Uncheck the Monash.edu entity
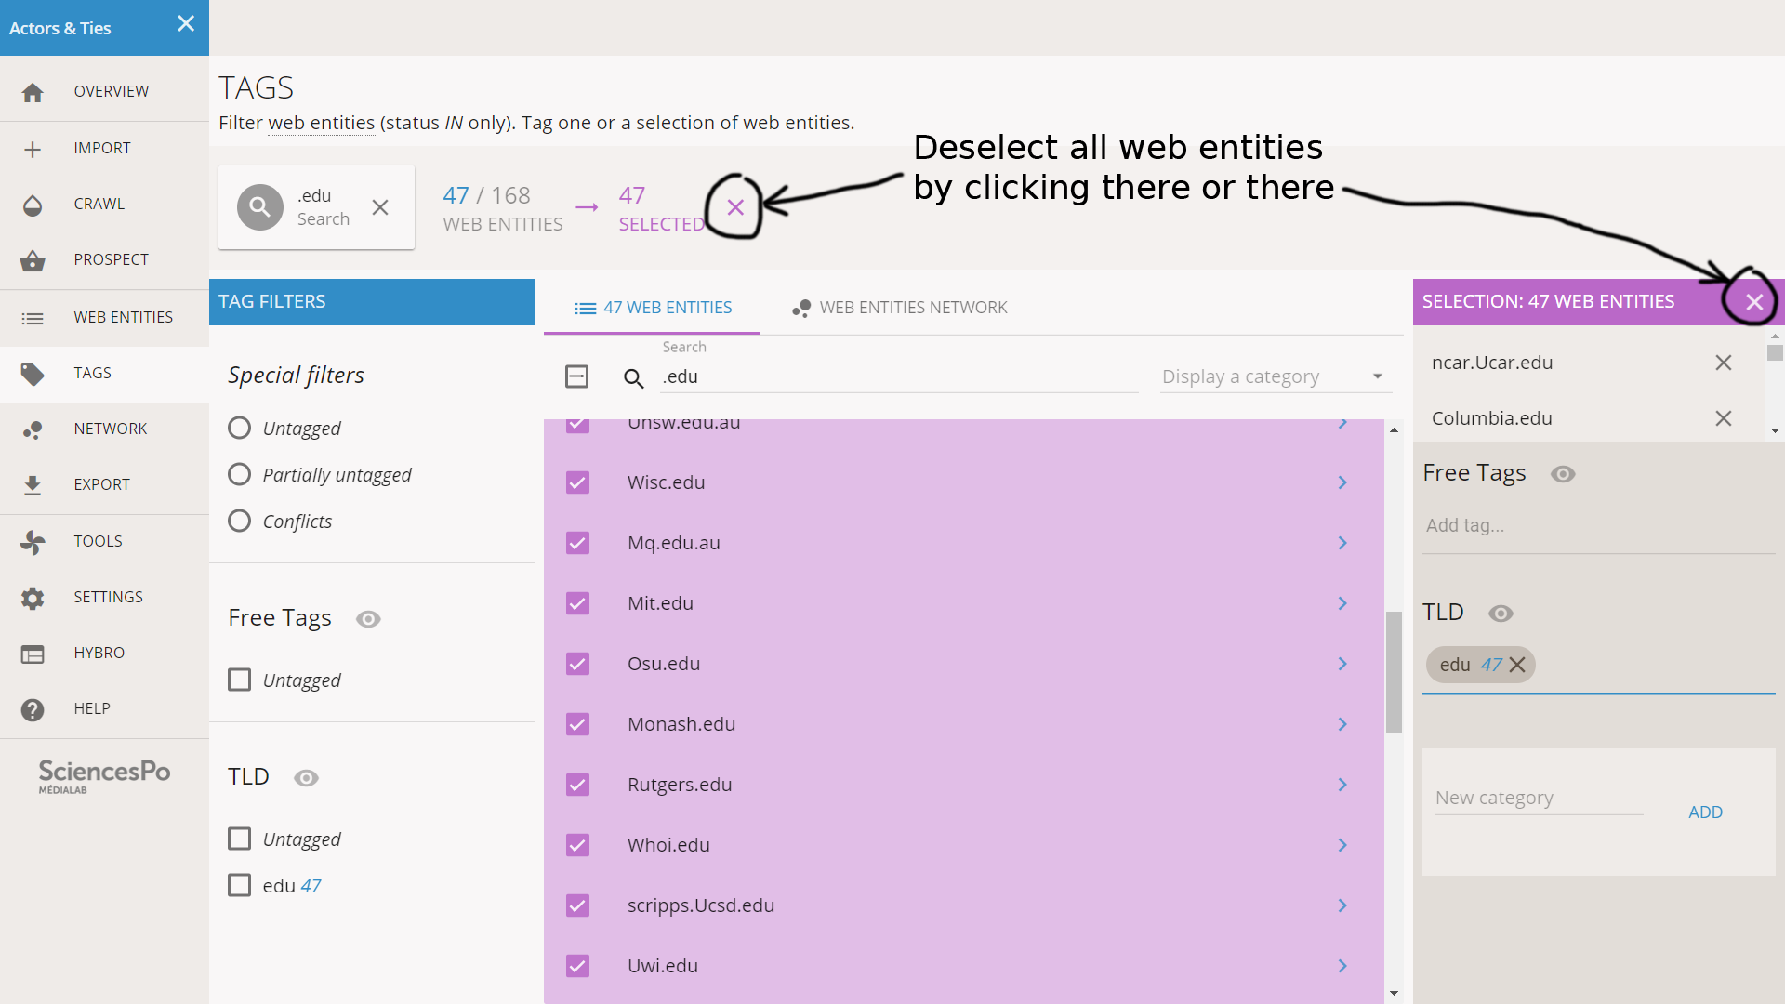The width and height of the screenshot is (1785, 1004). tap(577, 724)
